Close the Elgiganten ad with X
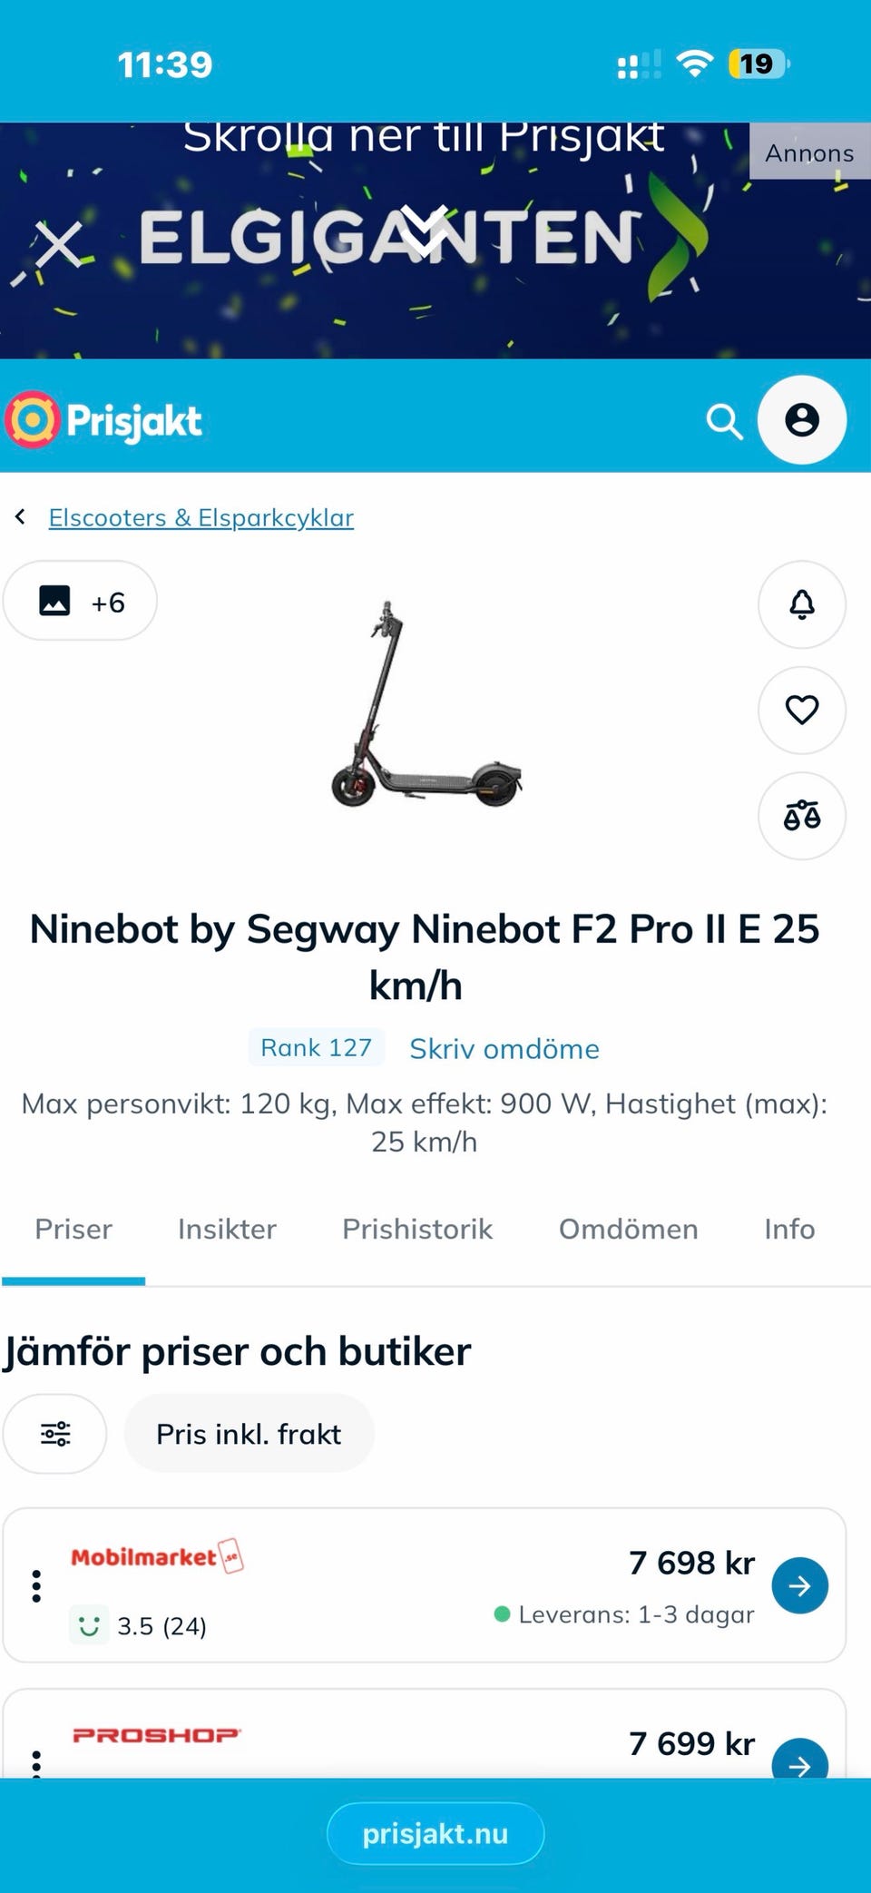Viewport: 871px width, 1893px height. [59, 245]
